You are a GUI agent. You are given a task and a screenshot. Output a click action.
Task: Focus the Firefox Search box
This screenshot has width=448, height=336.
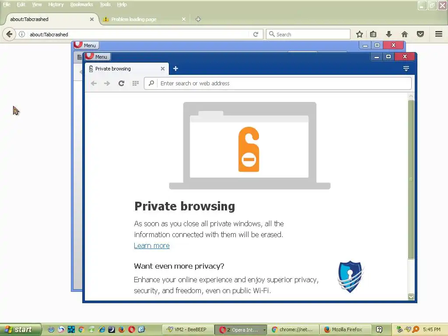tap(308, 34)
